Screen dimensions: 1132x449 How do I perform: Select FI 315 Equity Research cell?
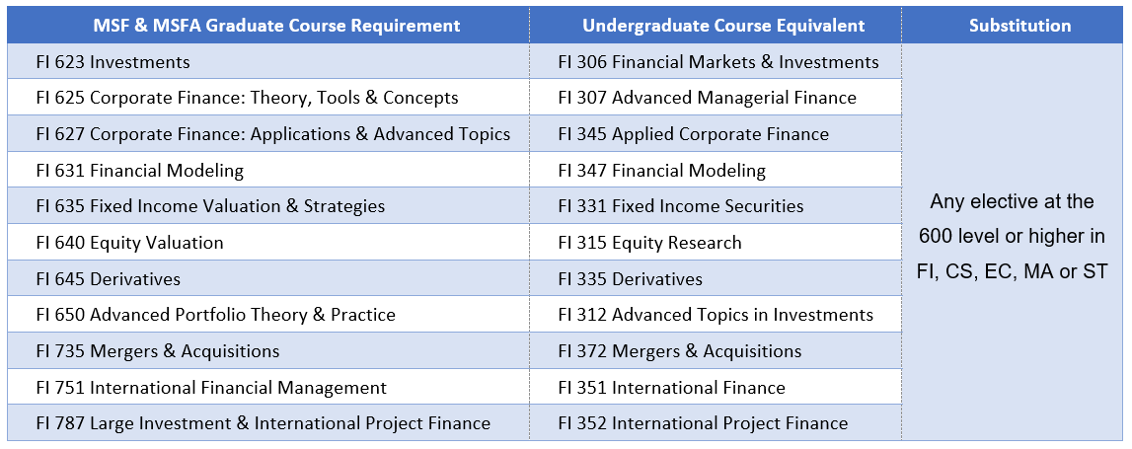point(716,242)
